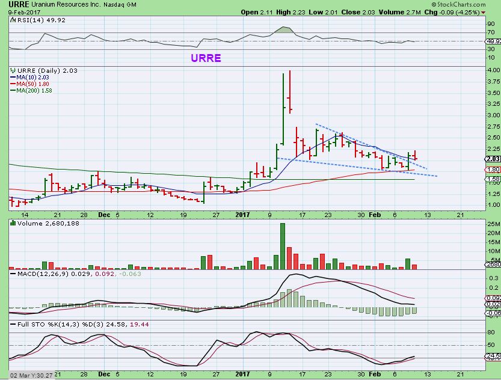Click the 1.58 MA(200) price axis tag

click(493, 179)
